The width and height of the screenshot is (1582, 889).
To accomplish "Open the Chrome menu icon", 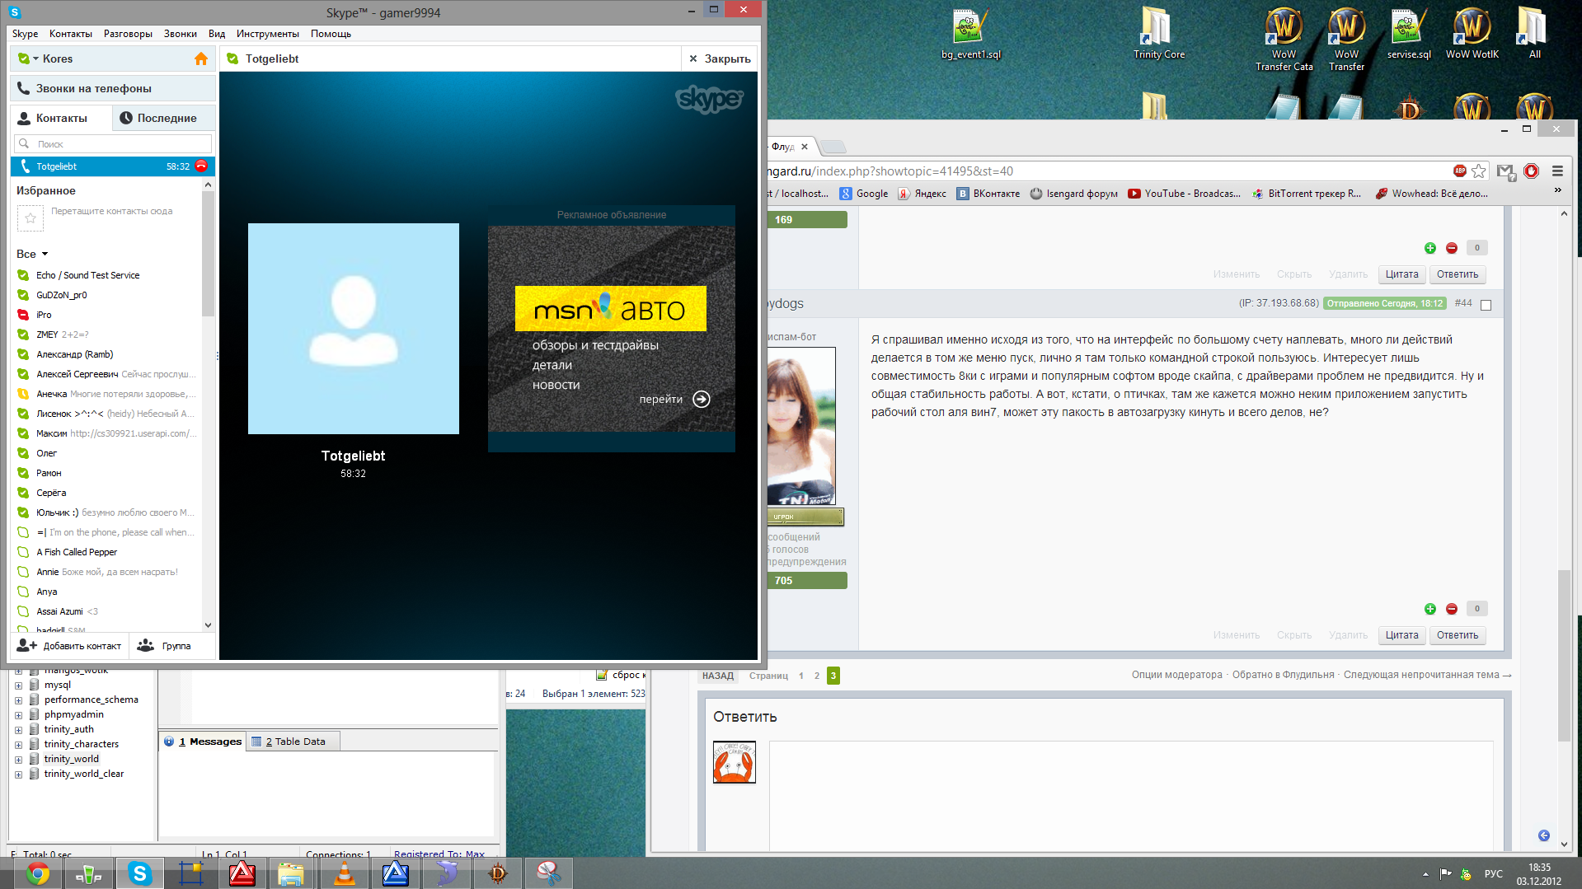I will point(1557,171).
